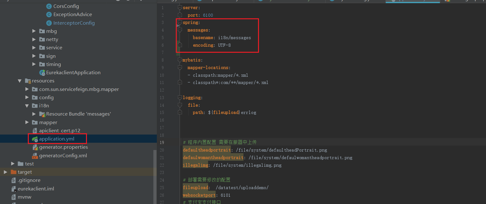Click the apiclient_cert.p12 file icon

[35, 131]
